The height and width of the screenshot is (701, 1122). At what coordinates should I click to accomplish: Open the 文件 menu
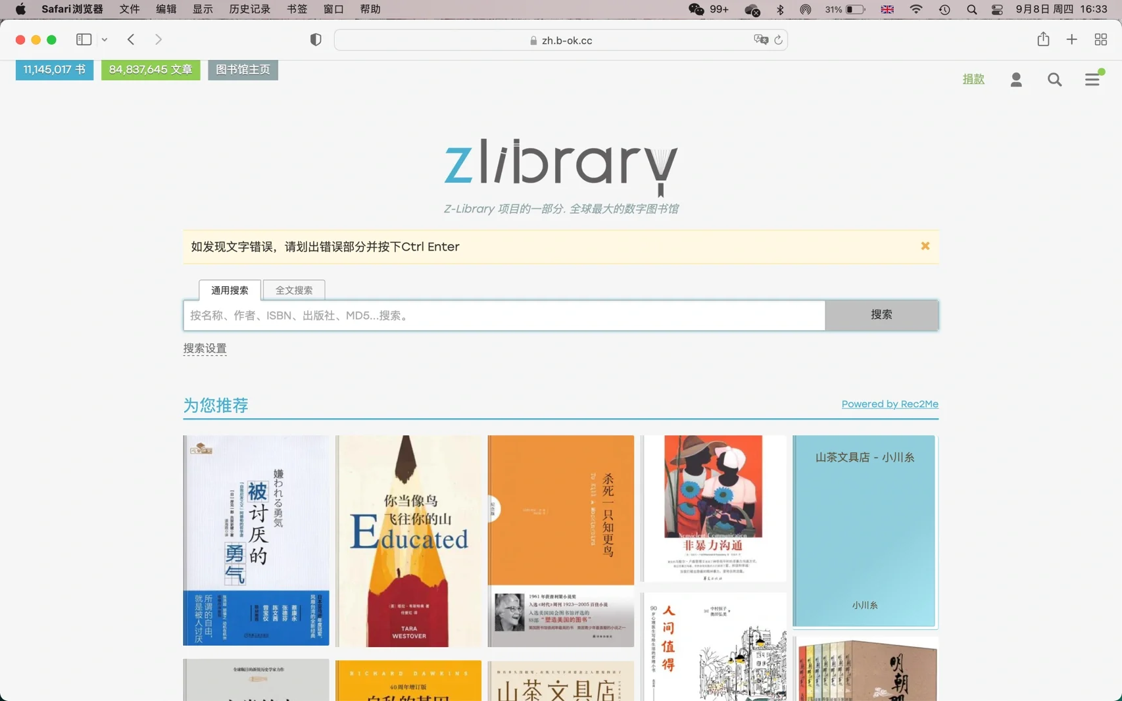130,9
